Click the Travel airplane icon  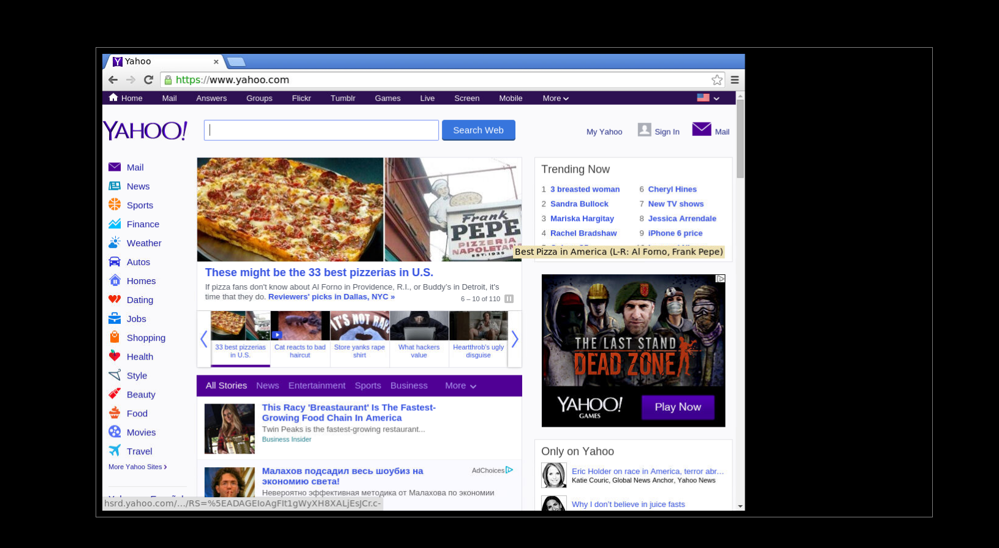pos(115,451)
